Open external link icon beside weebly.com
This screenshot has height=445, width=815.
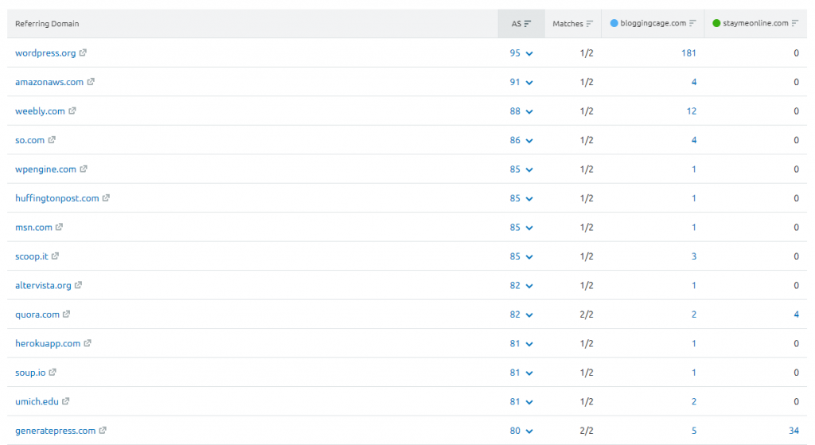[x=72, y=111]
